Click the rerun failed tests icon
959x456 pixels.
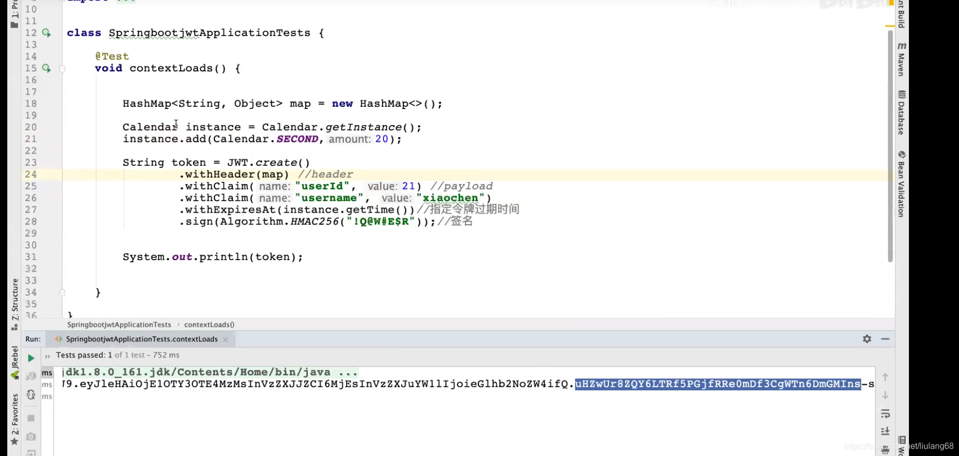pos(31,376)
